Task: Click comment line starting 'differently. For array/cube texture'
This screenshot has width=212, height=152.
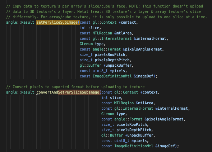Action: pyautogui.click(x=107, y=17)
